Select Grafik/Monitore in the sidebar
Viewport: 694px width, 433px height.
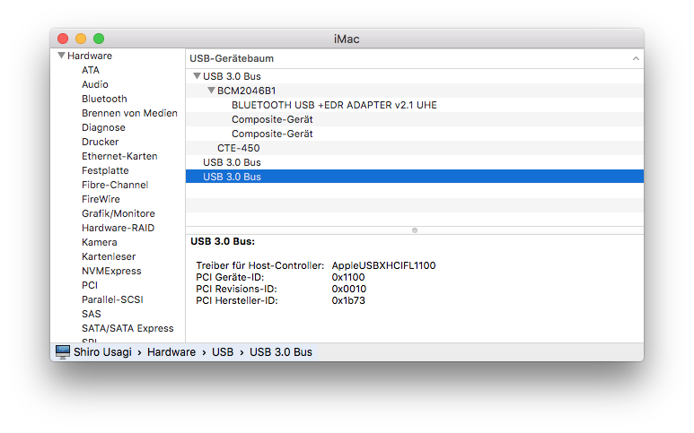[x=119, y=214]
